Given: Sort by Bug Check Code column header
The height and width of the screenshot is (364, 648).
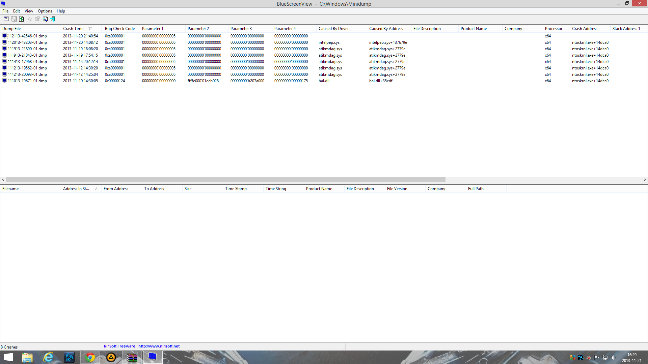Looking at the screenshot, I should (x=121, y=29).
